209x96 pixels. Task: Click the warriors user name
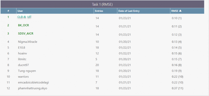(23, 77)
